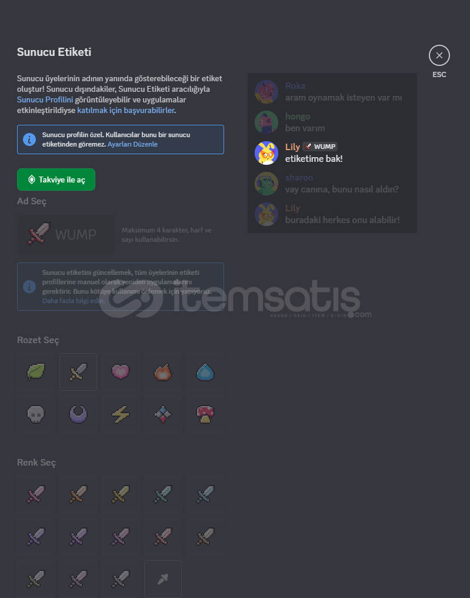470x598 pixels.
Task: Select the leaf badge icon
Action: coord(36,372)
